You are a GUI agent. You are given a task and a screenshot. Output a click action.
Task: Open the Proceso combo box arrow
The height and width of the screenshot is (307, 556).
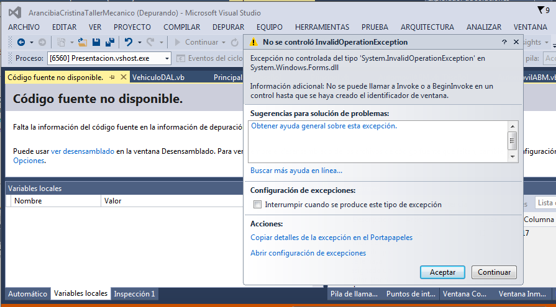(x=166, y=58)
